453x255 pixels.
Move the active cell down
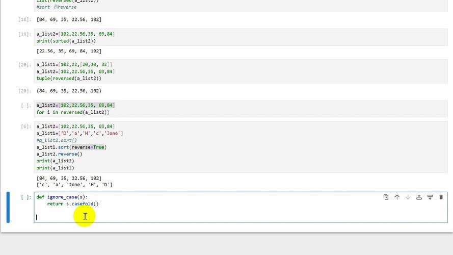408,197
